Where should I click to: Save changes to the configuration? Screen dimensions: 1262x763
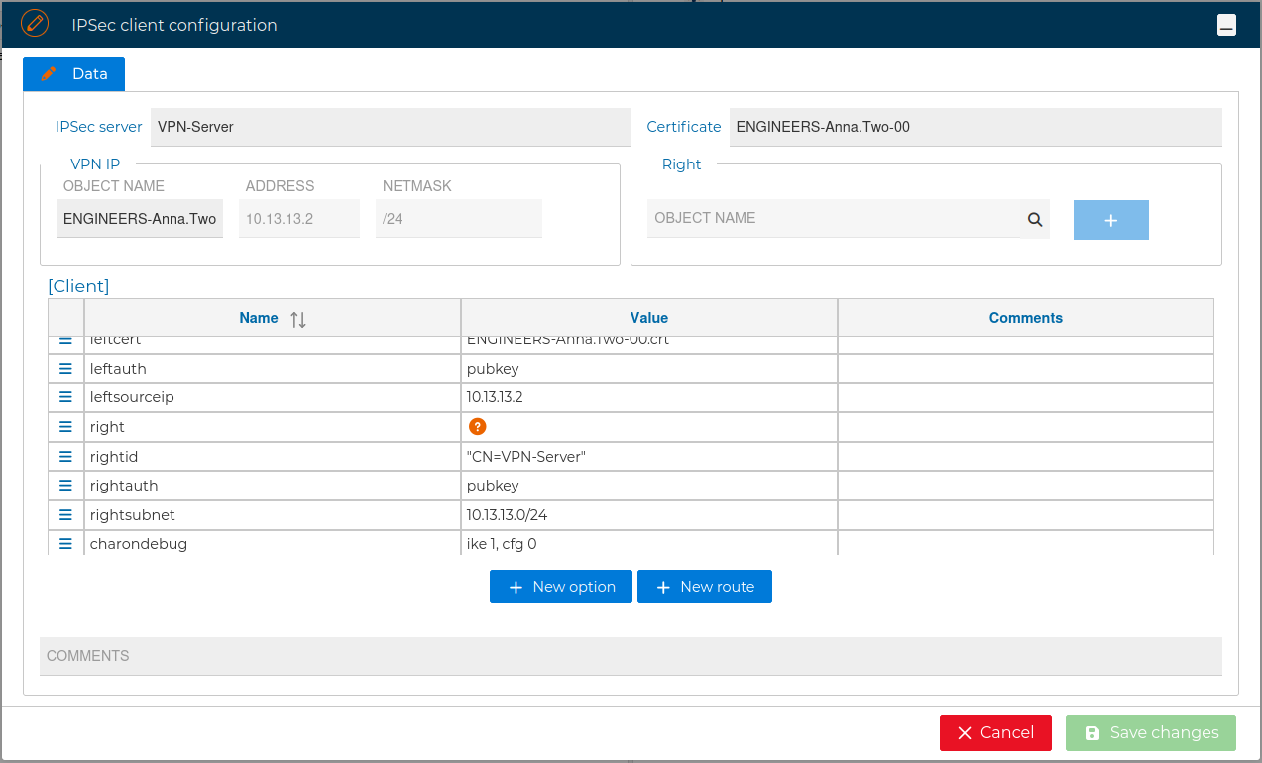pos(1150,733)
